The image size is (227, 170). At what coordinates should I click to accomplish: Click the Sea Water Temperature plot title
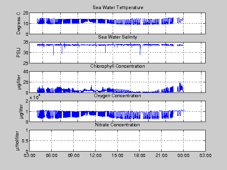(x=118, y=7)
